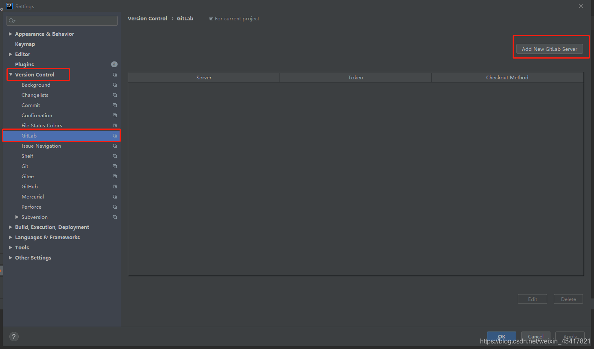Click the project-level icon beside Shelf
The width and height of the screenshot is (594, 349).
[x=115, y=156]
